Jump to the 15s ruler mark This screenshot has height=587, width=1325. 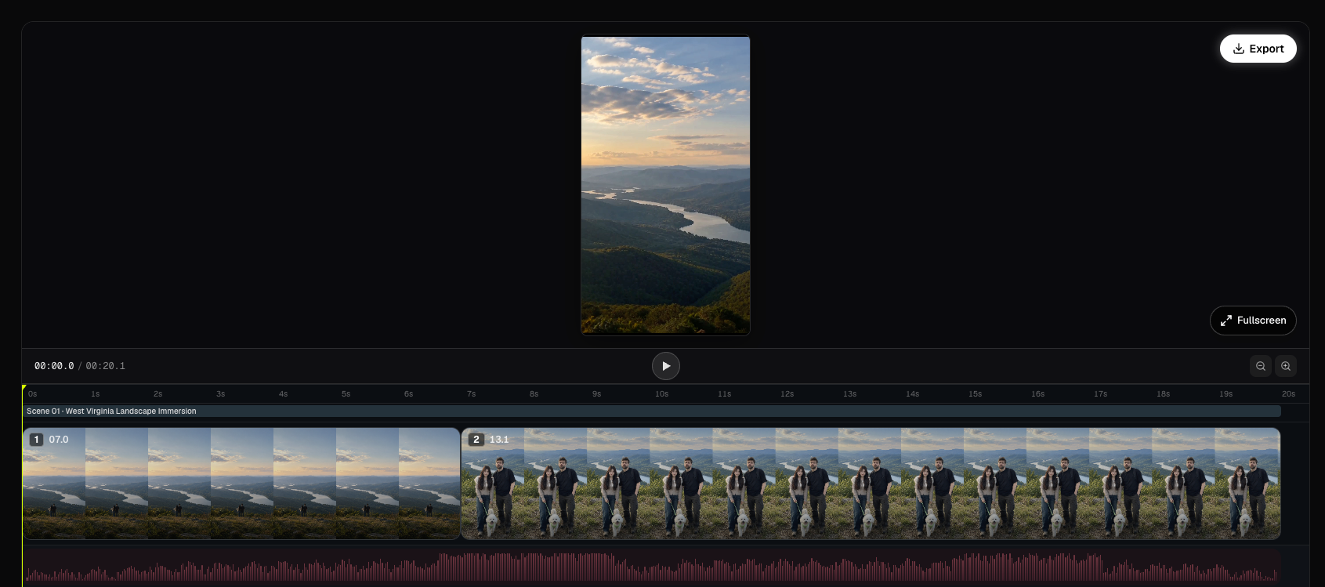point(976,394)
